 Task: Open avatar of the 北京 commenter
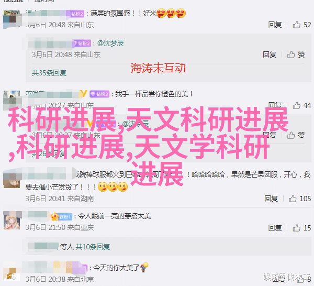click(x=12, y=274)
